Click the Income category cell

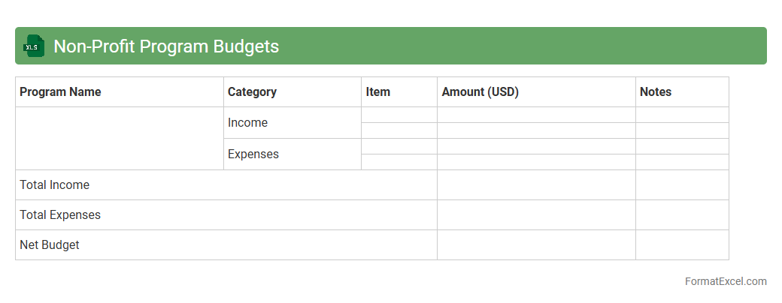(x=247, y=123)
